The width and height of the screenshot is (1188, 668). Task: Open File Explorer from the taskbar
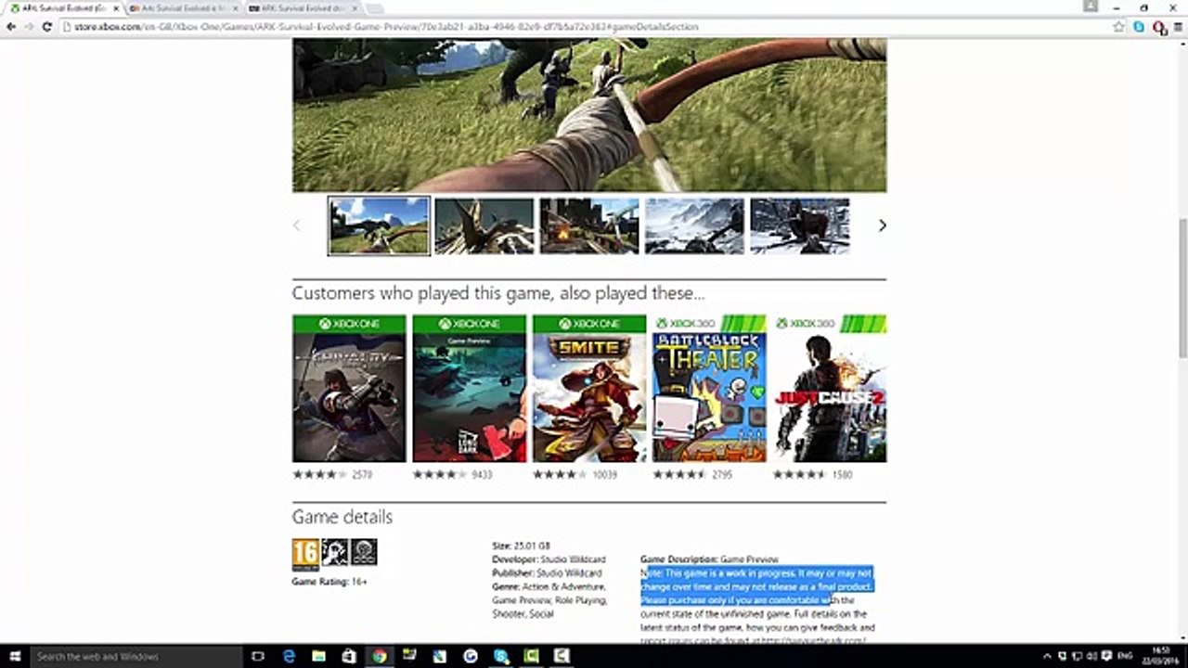318,656
